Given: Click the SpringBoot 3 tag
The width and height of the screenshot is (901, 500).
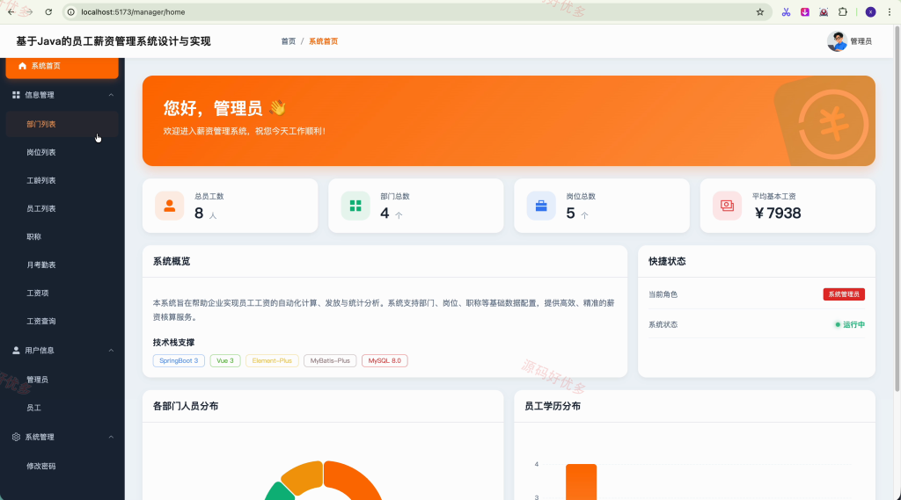Looking at the screenshot, I should [x=179, y=360].
